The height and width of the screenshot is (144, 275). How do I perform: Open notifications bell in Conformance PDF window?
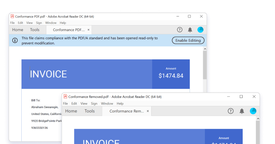click(x=190, y=30)
